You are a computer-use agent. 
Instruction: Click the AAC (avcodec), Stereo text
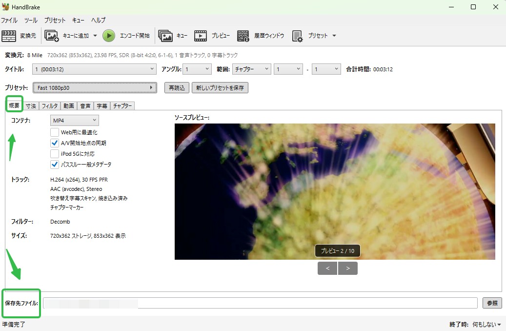[x=76, y=189]
